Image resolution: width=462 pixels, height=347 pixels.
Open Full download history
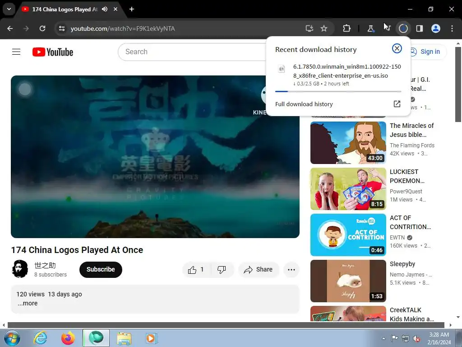point(304,104)
